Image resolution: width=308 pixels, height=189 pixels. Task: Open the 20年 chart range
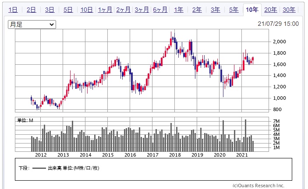tap(271, 10)
